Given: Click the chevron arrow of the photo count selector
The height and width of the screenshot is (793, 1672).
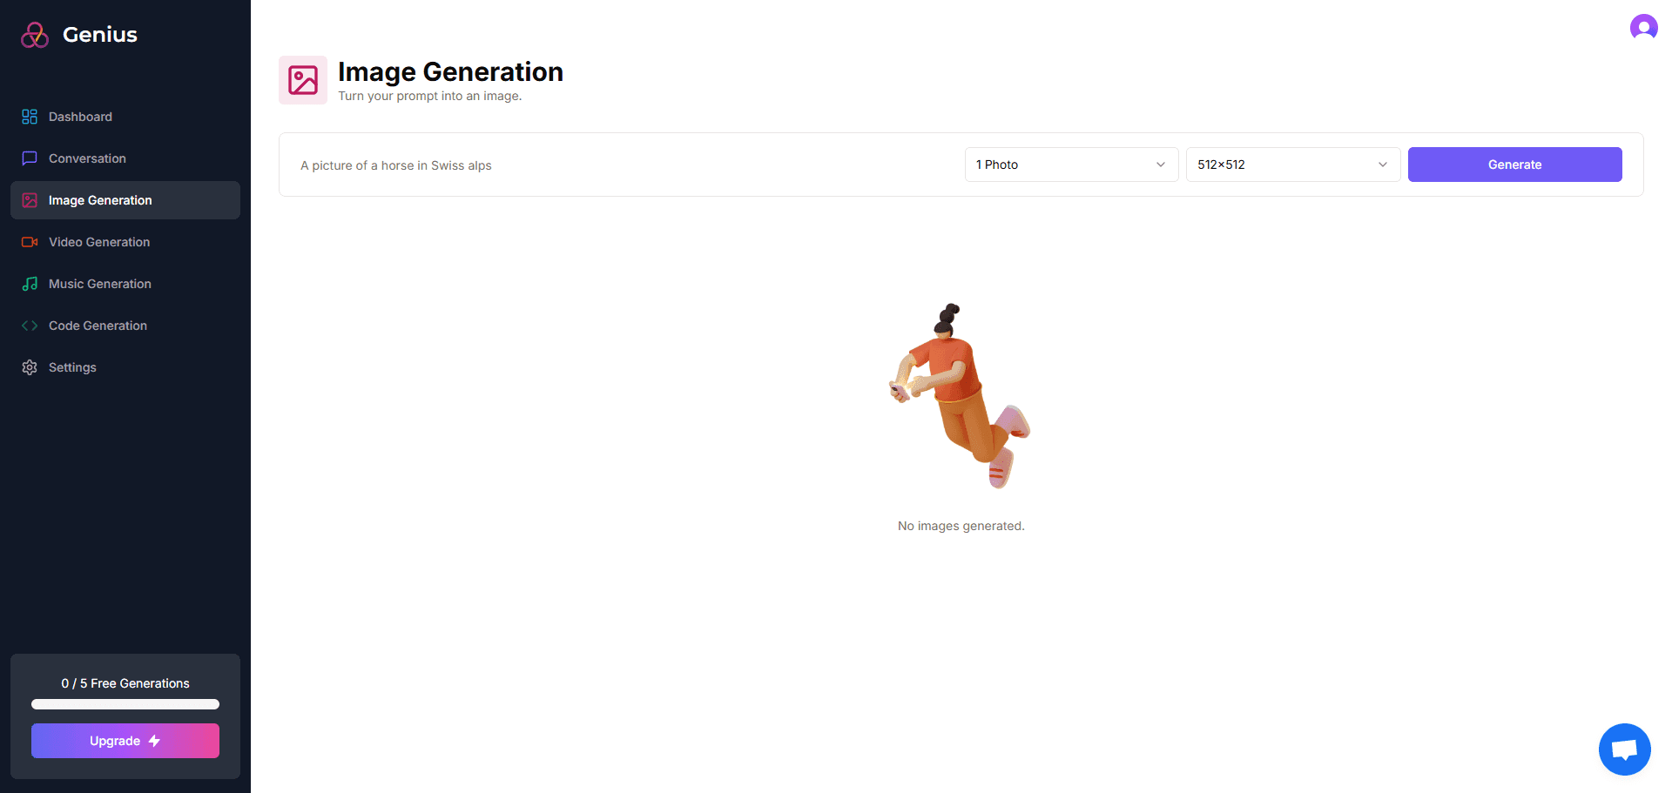Looking at the screenshot, I should coord(1161,165).
